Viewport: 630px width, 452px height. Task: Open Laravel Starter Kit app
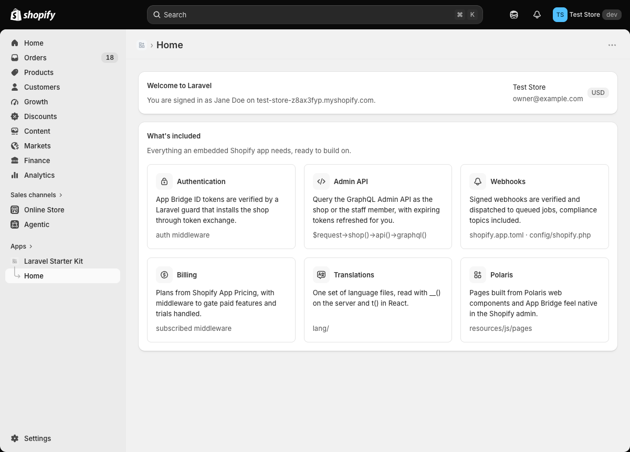(x=63, y=261)
